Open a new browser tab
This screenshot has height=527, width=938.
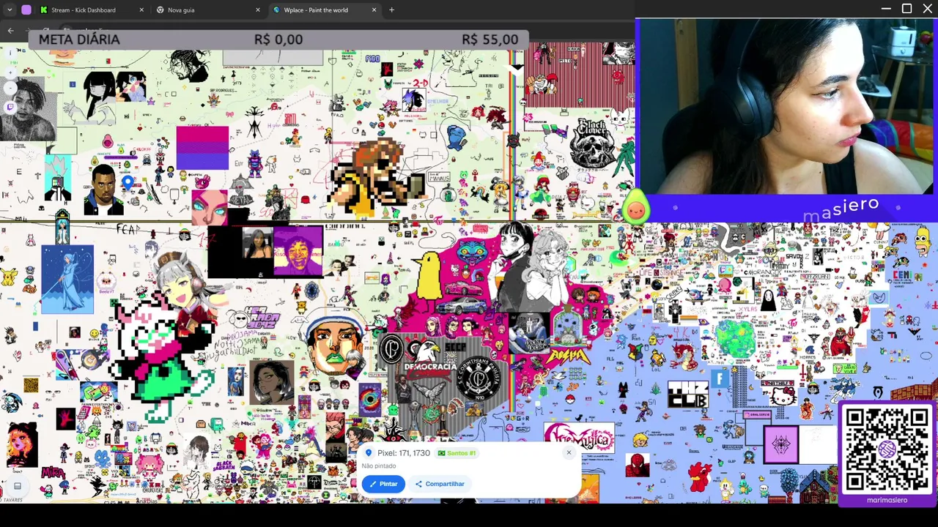pyautogui.click(x=391, y=10)
